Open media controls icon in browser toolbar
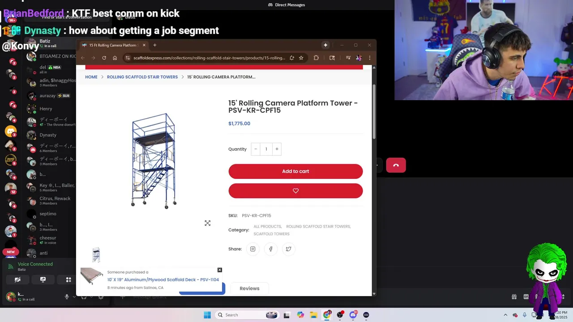573x322 pixels. coord(348,58)
